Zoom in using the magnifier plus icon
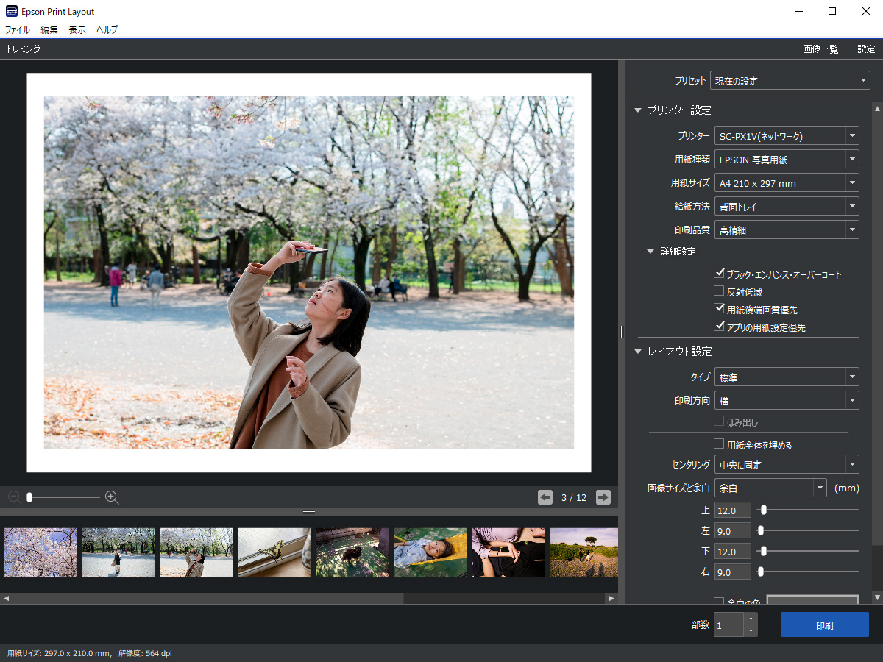The height and width of the screenshot is (662, 883). [x=111, y=497]
